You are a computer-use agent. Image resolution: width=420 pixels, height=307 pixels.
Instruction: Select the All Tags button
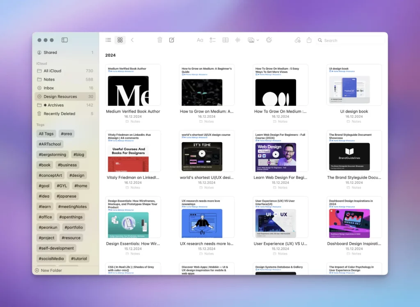[x=46, y=134]
